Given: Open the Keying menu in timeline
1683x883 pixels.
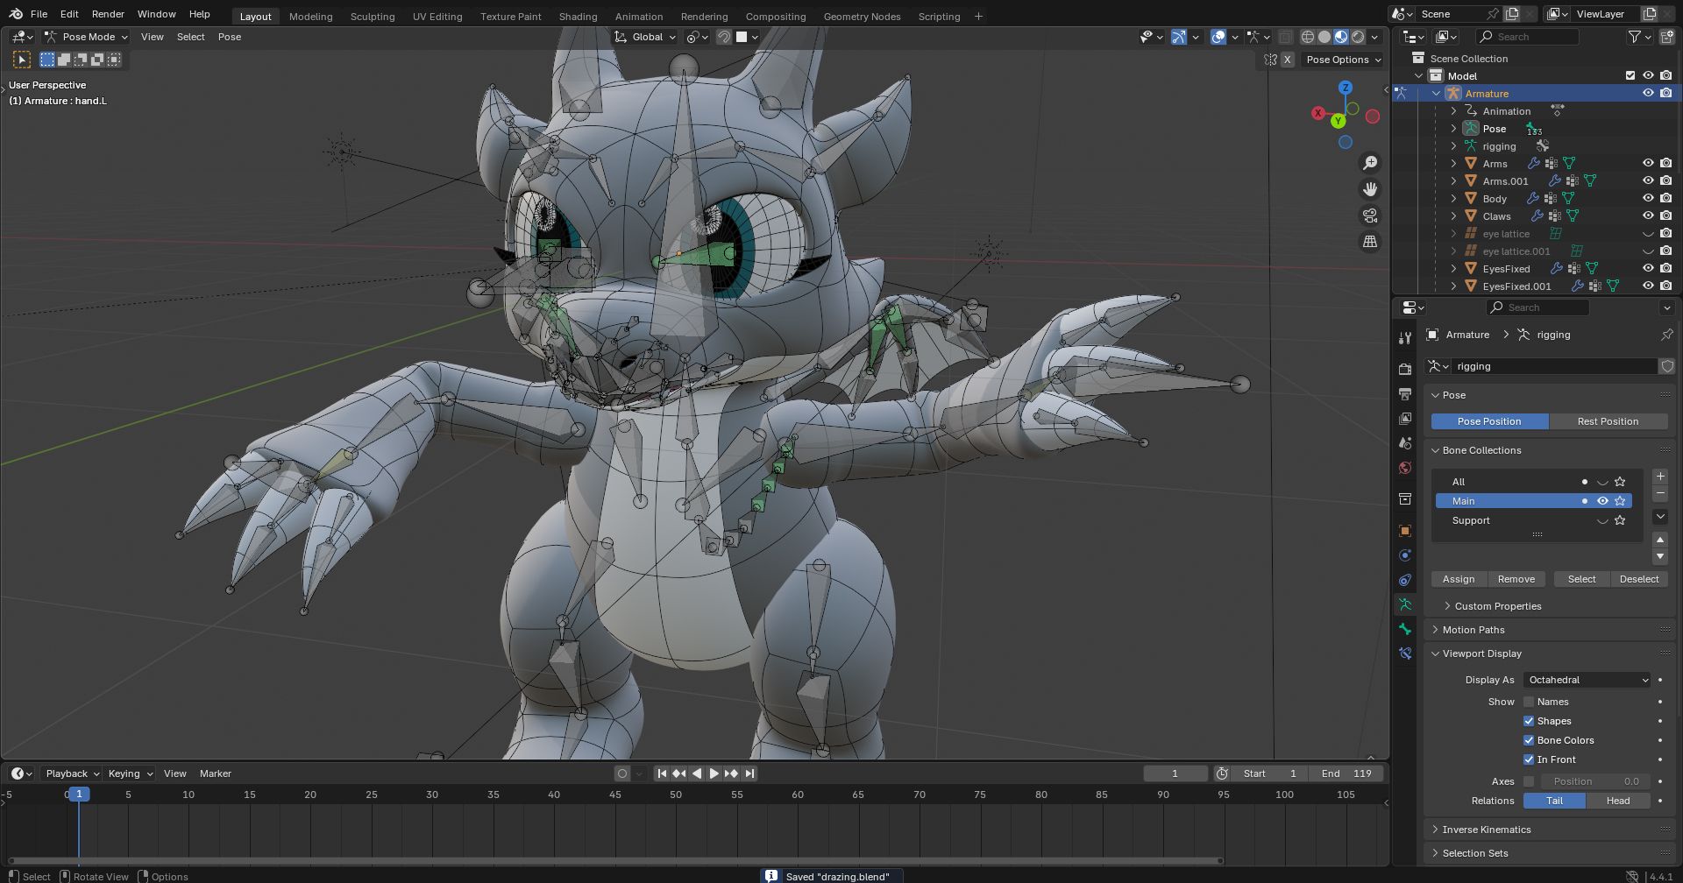Looking at the screenshot, I should click(130, 774).
